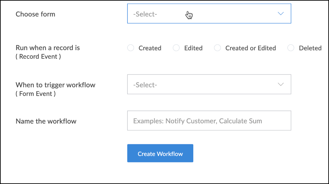Screen dimensions: 329x184
Task: Click the "Choose form" field label
Action: point(35,14)
